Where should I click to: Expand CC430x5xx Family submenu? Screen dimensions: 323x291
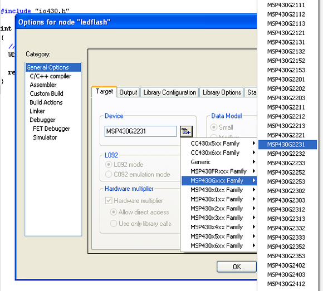pos(219,144)
